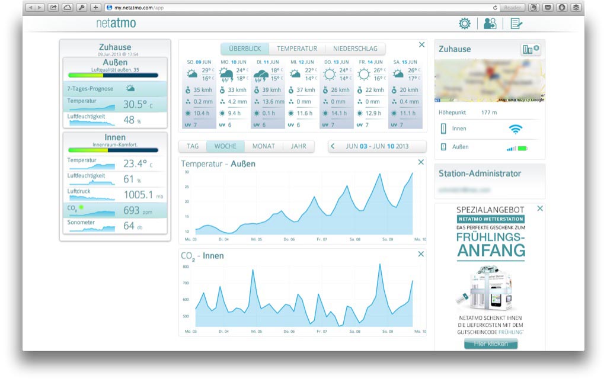This screenshot has height=382, width=607.
Task: Click the 7-Tages-Prognose weather icon
Action: click(130, 88)
